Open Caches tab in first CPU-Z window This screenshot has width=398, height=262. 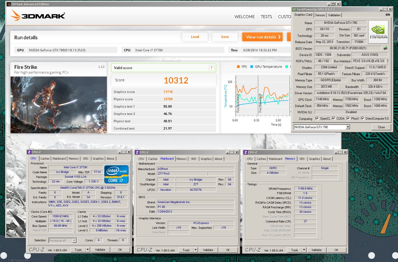[45, 159]
